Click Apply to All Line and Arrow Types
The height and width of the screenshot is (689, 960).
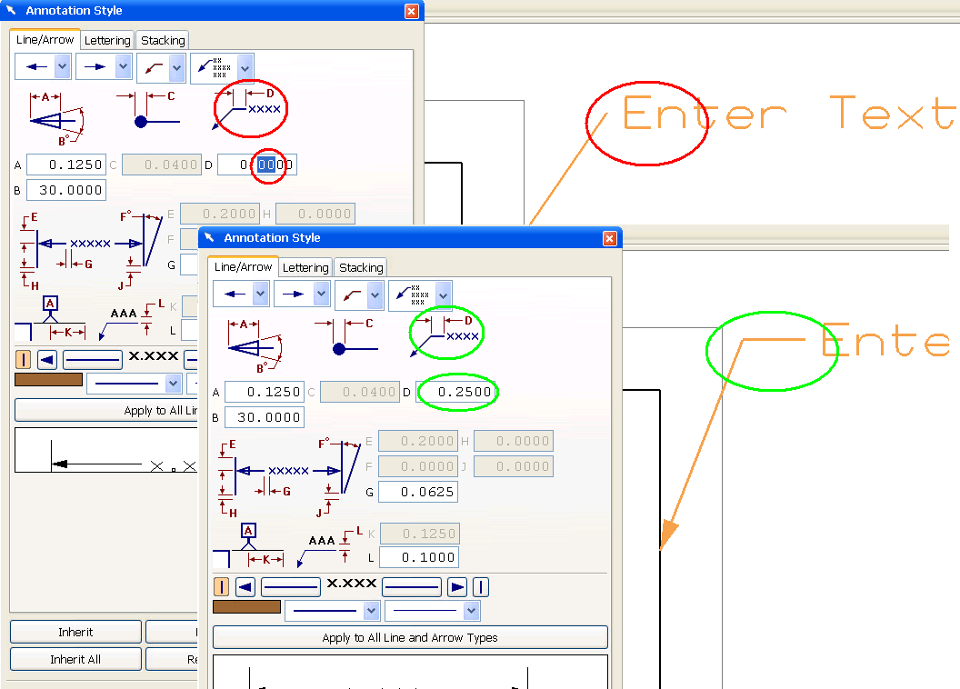tap(410, 637)
